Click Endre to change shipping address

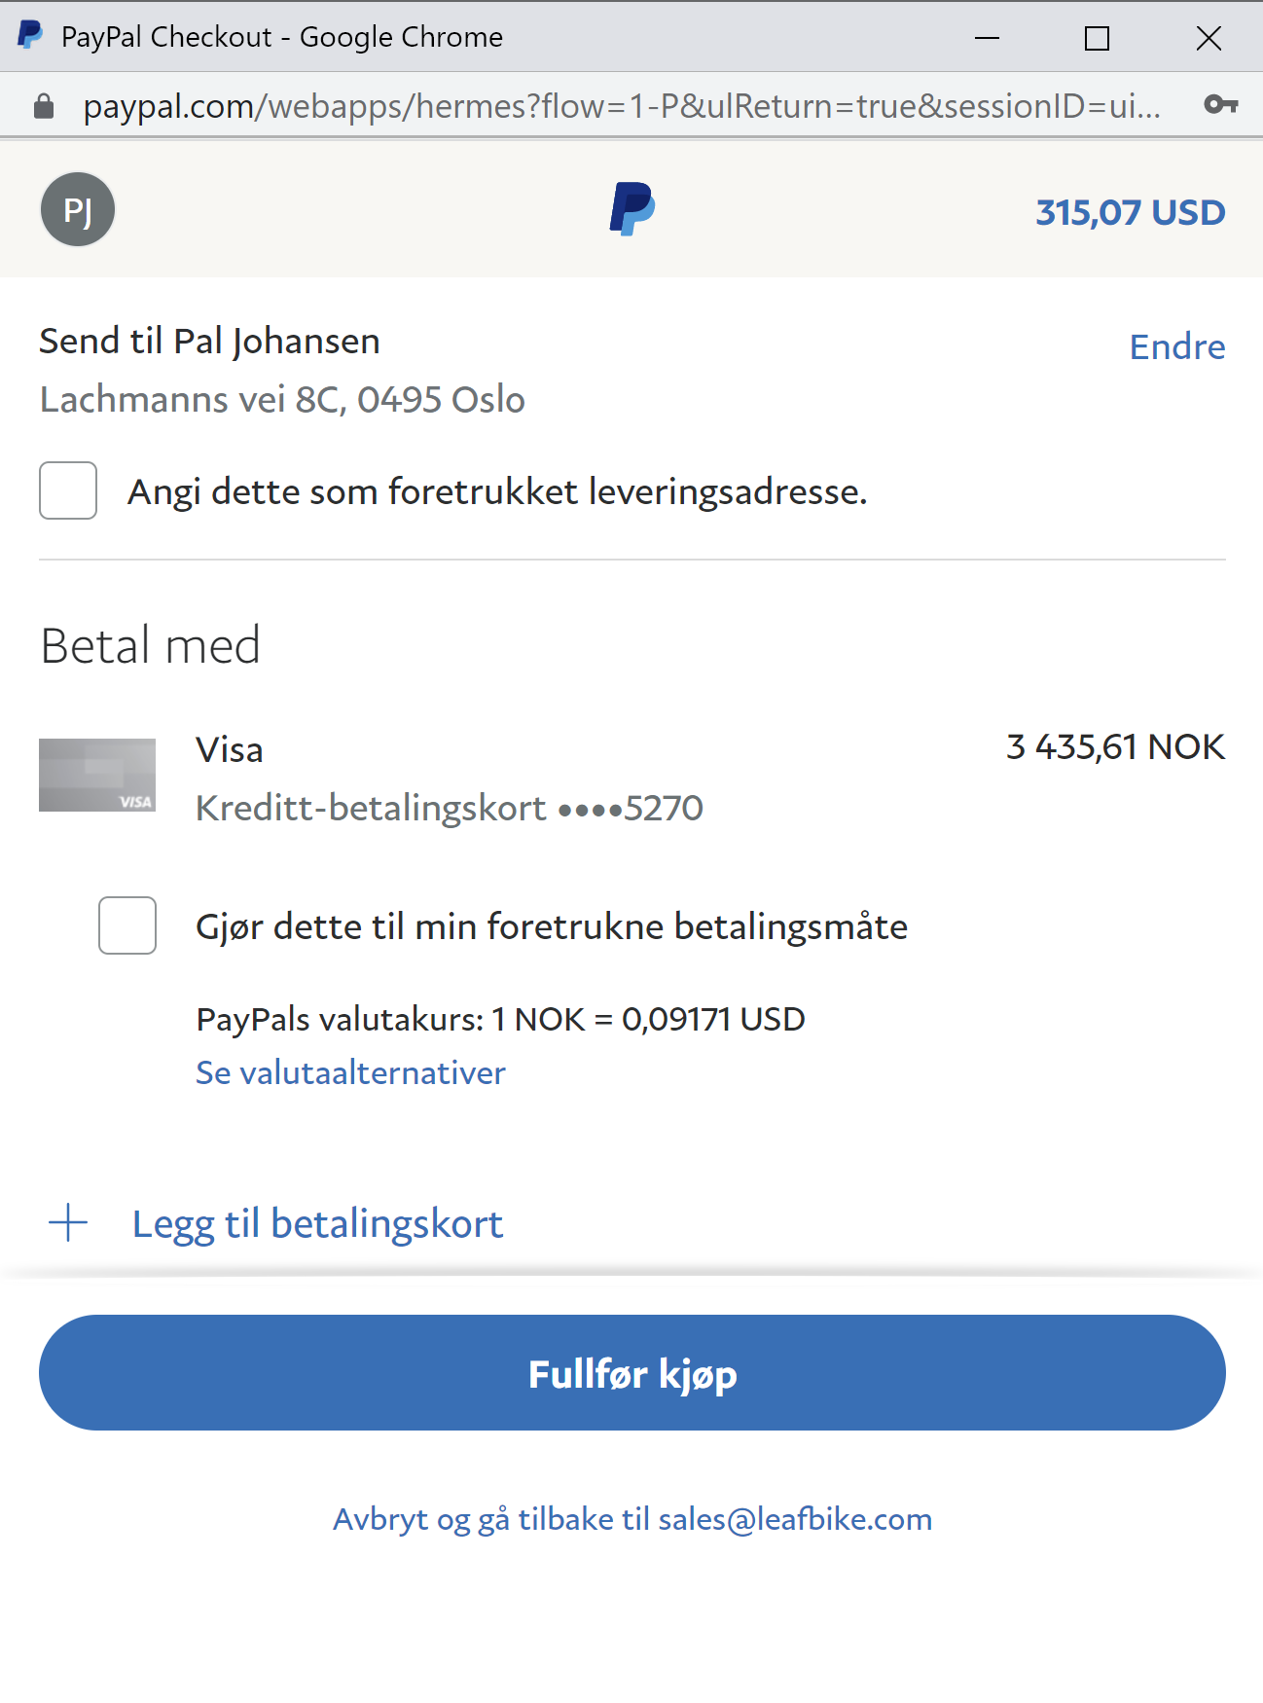click(x=1176, y=346)
